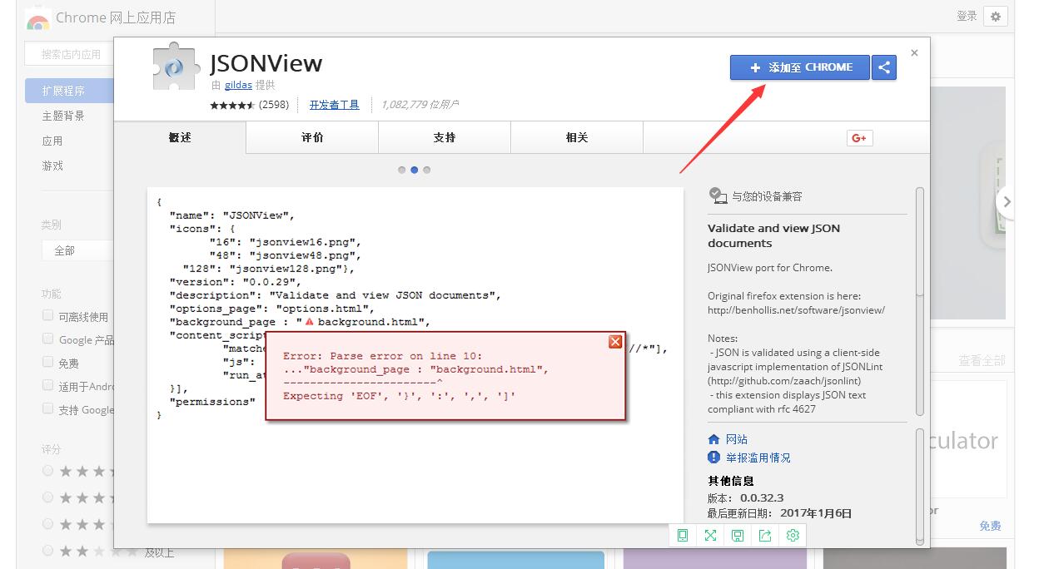Image resolution: width=1044 pixels, height=569 pixels.
Task: Open the gildas developer link
Action: tap(238, 85)
